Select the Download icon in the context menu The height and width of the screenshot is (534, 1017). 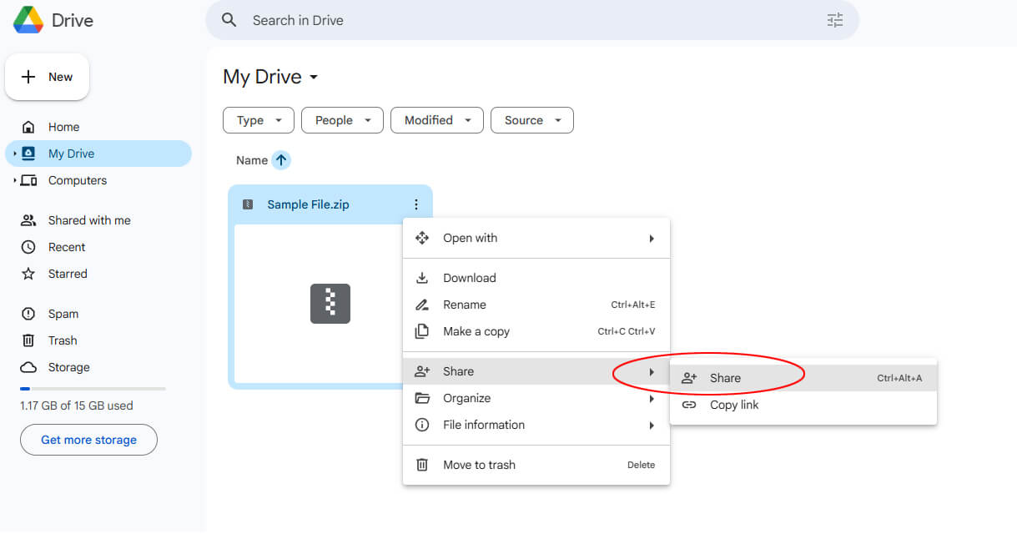[424, 277]
